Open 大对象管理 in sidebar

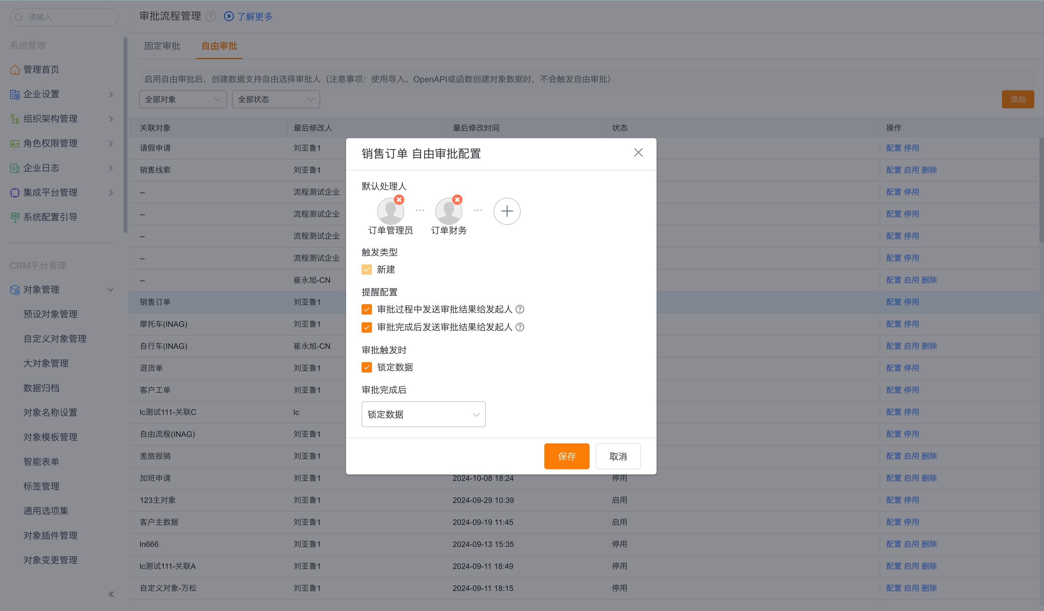click(x=46, y=363)
